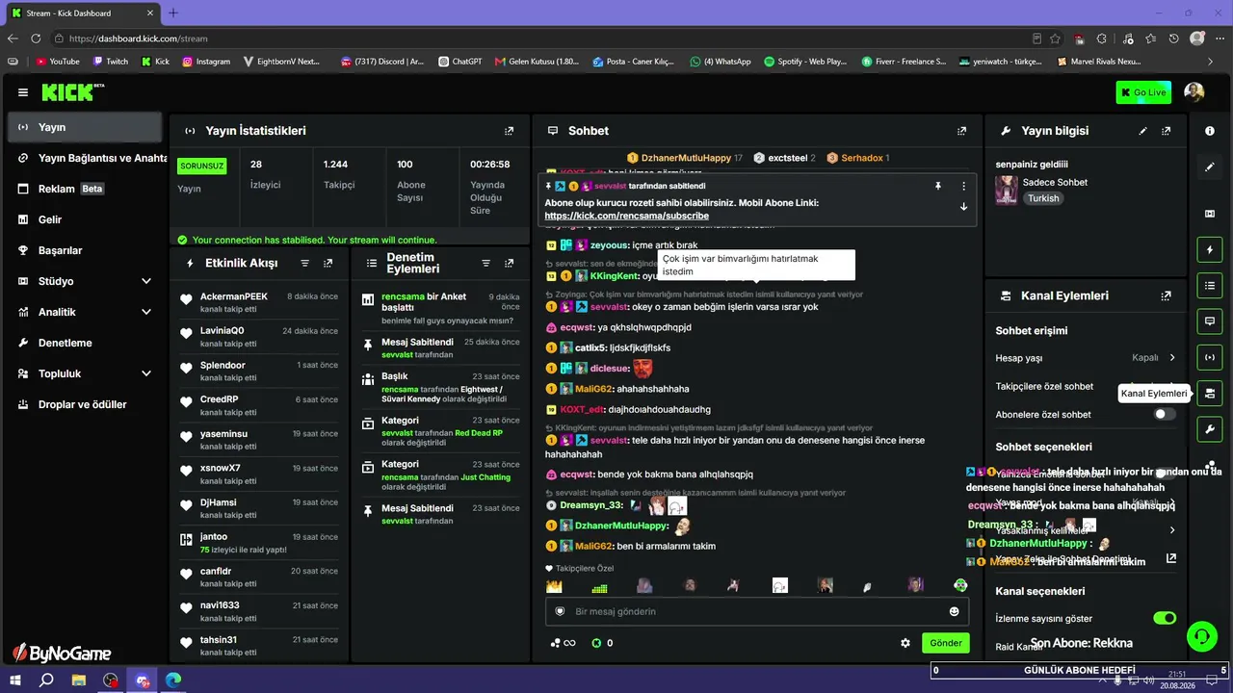Open Hesap yaşı setting showing Kapalı

(x=1086, y=358)
